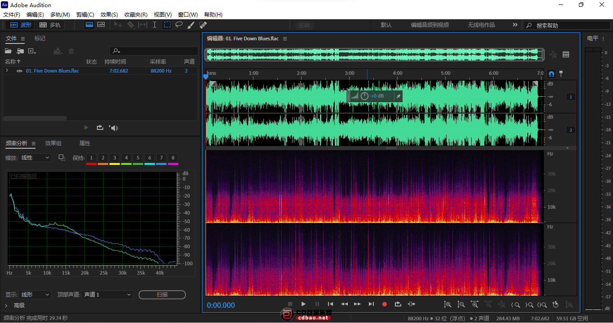Switch to the 标记 (Markers) tab
This screenshot has width=613, height=323.
click(x=40, y=39)
